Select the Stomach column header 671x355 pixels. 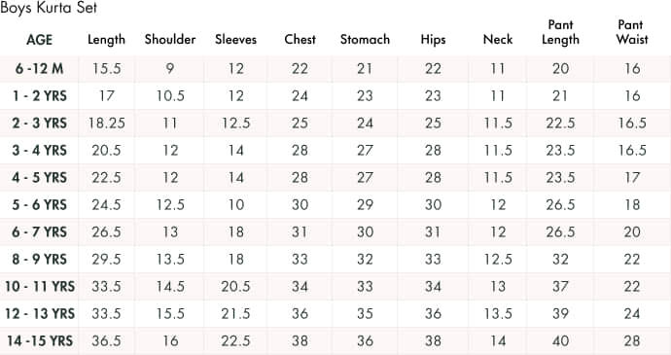[365, 40]
